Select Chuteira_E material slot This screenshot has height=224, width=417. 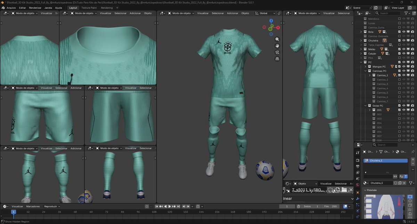coord(385,160)
